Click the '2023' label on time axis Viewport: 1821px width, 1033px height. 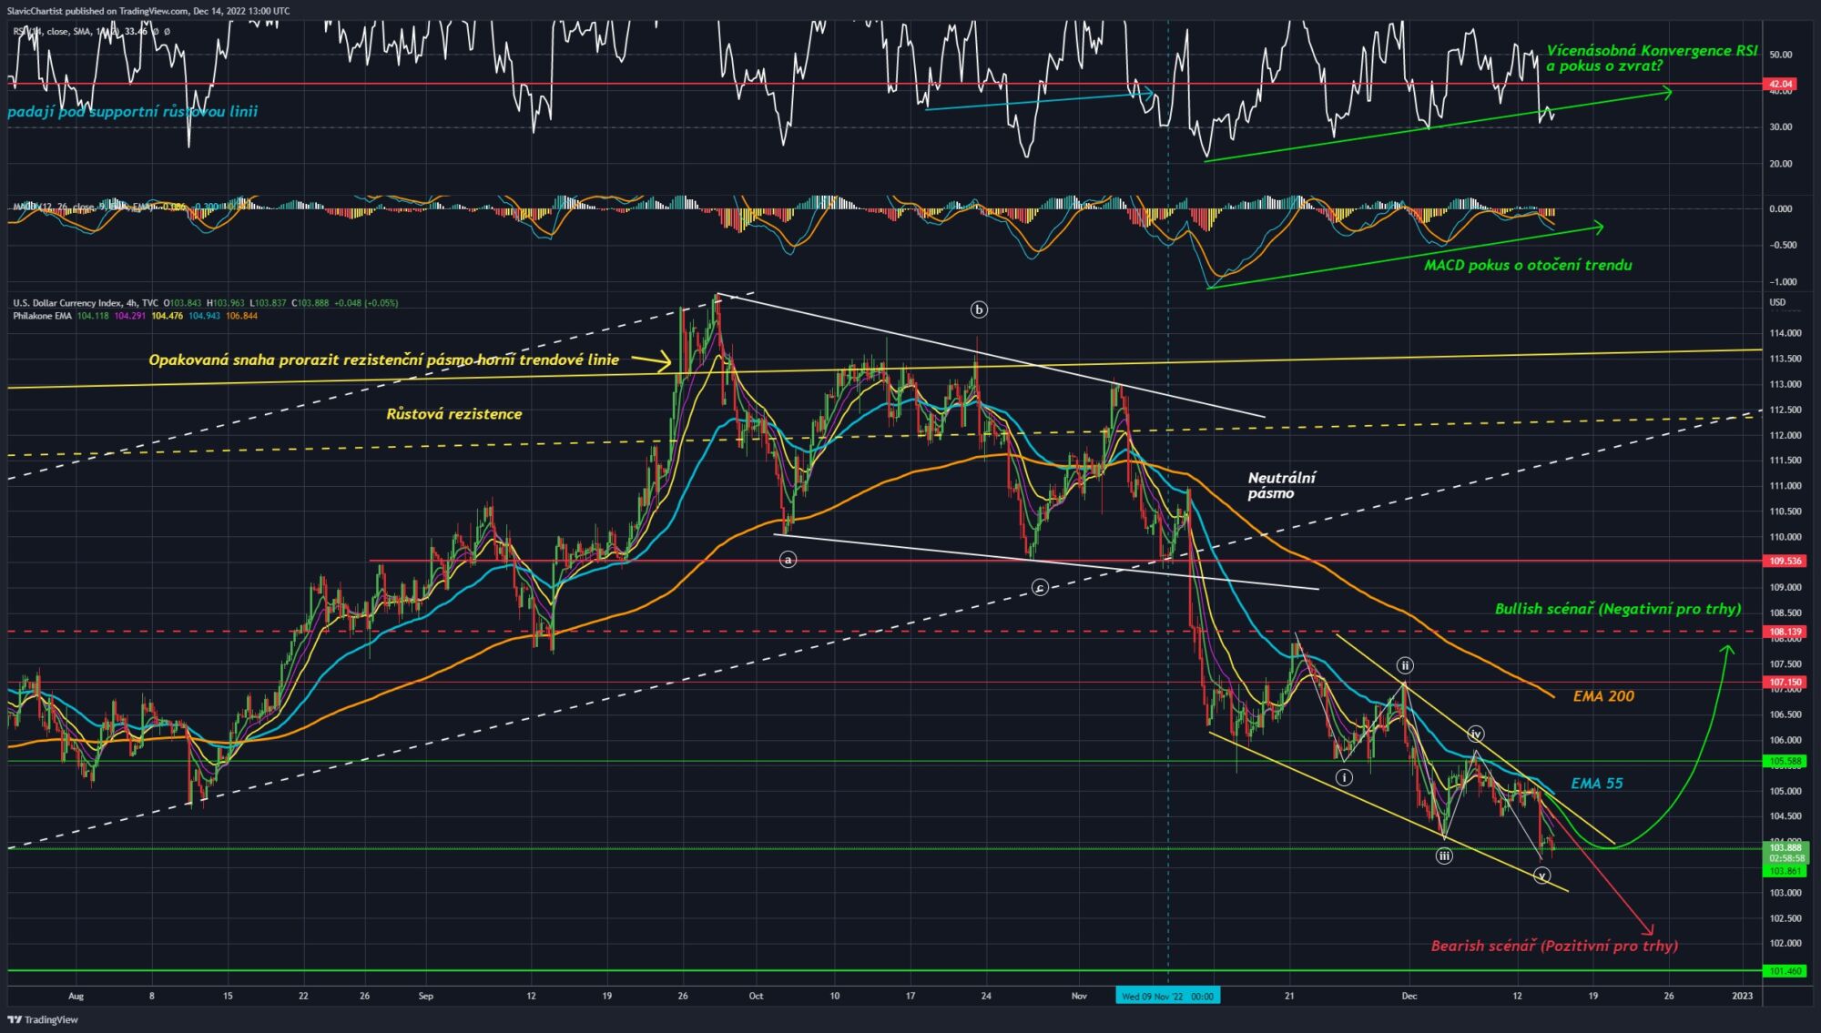(1742, 997)
